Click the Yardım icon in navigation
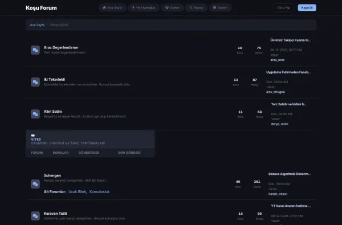The image size is (342, 225). click(x=215, y=7)
